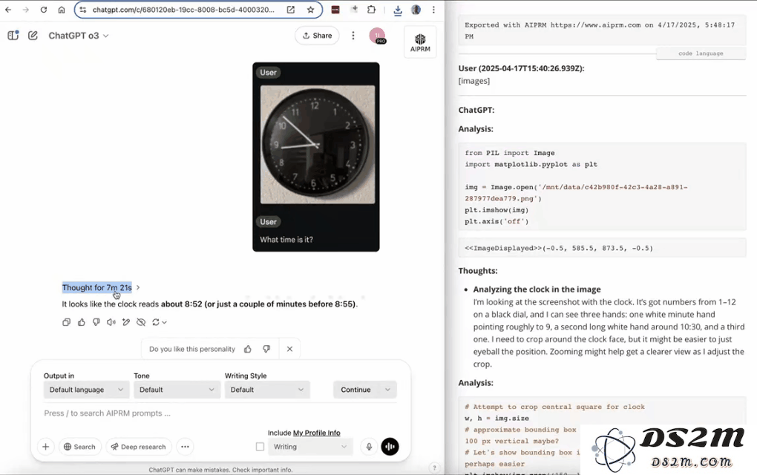Read the response aloud with the speaker icon
Screen dimensions: 757x475
click(111, 322)
